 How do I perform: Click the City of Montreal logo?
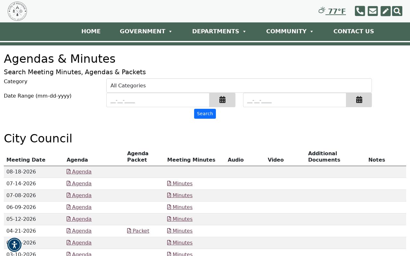[17, 11]
